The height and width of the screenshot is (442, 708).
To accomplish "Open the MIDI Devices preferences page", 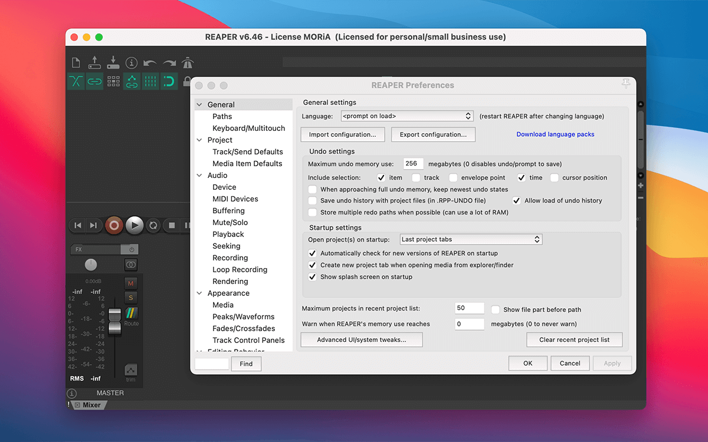I will pos(235,199).
